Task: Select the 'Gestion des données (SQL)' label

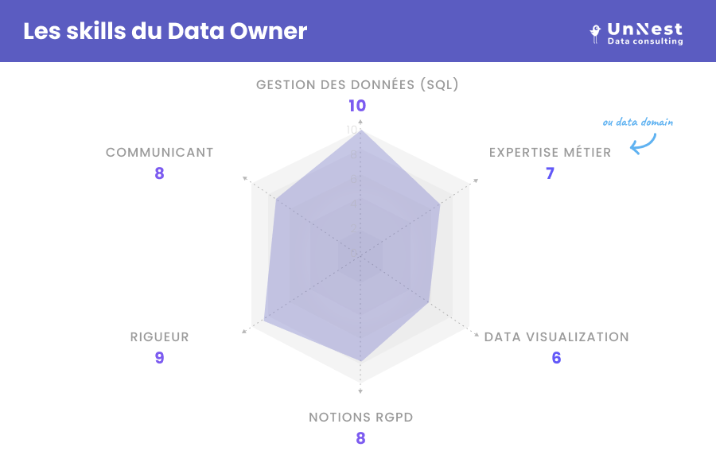Action: (x=357, y=85)
